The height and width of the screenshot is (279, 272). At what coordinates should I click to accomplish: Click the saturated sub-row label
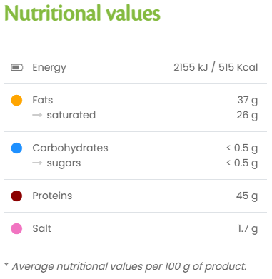point(71,115)
